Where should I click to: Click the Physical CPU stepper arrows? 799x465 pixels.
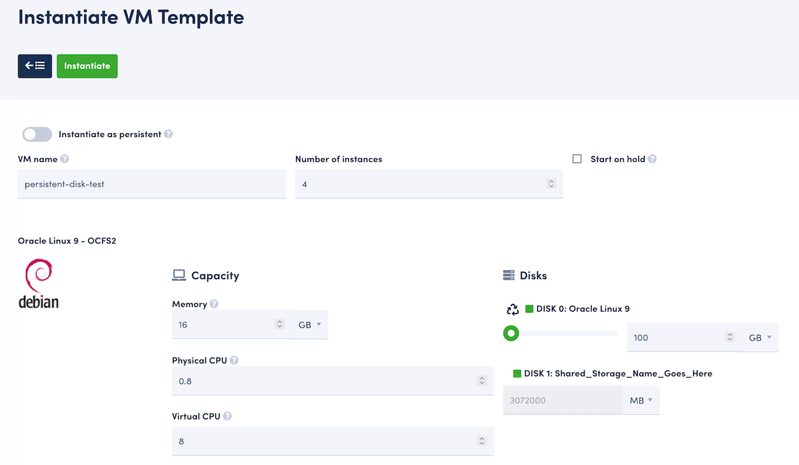click(482, 381)
